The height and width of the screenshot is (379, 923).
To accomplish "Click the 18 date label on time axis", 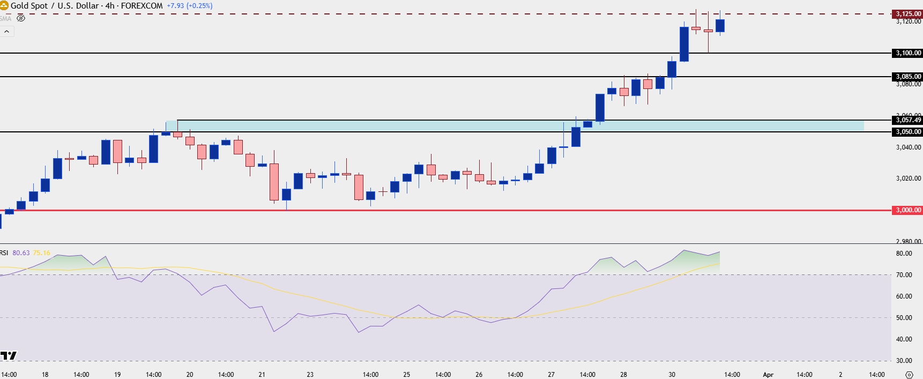I will (45, 375).
